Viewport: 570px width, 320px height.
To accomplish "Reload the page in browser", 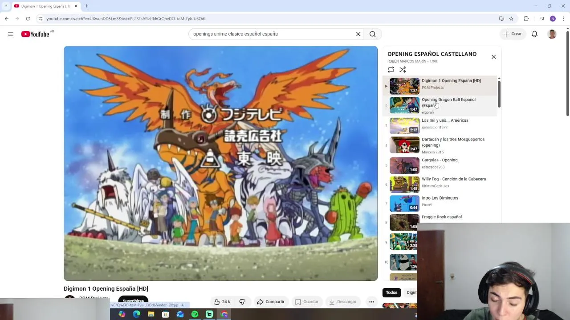I will [x=28, y=19].
